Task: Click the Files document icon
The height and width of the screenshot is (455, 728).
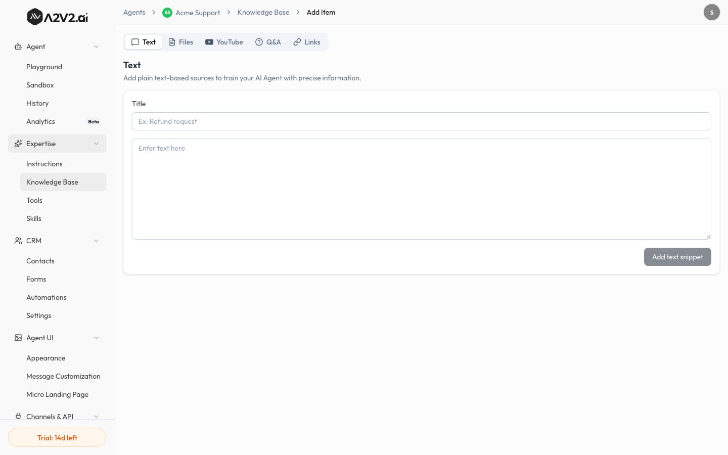Action: click(x=172, y=42)
